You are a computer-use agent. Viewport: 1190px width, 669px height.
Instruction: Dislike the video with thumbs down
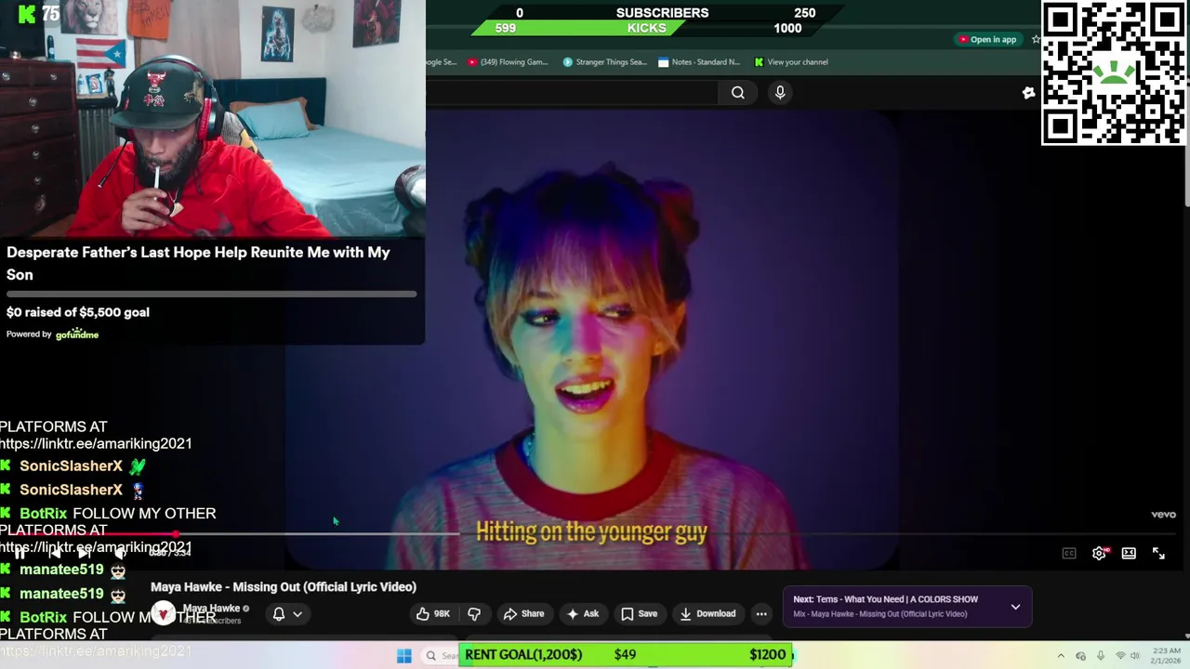tap(474, 613)
